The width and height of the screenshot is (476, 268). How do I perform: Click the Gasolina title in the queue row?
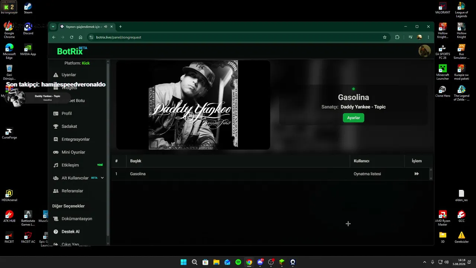[x=138, y=174]
